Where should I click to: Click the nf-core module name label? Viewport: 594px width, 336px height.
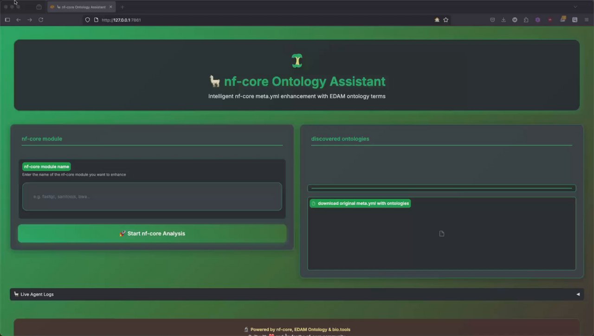pos(46,166)
